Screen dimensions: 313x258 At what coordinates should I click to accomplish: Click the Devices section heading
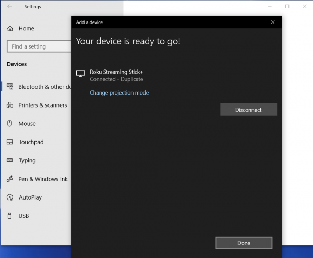tap(17, 64)
